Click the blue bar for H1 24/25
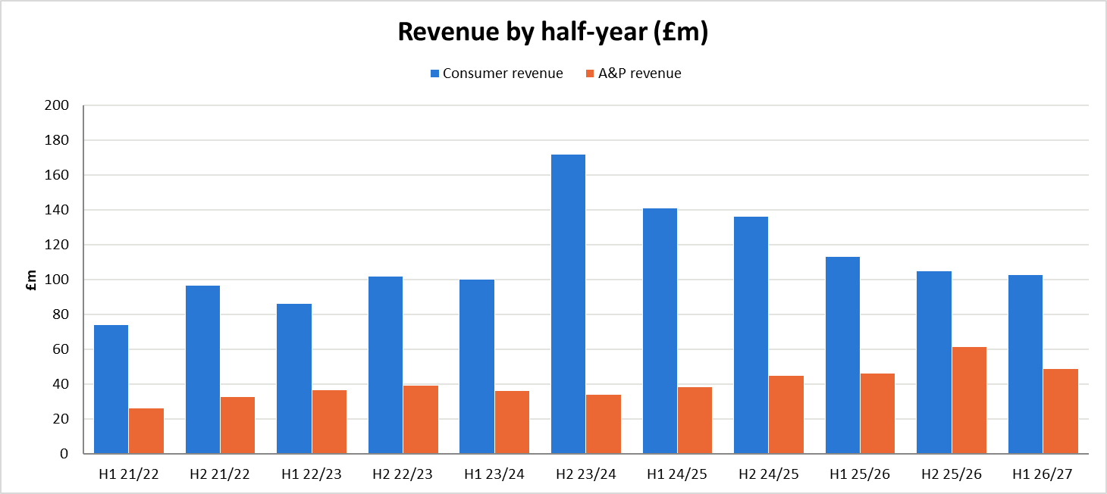Screen dimensions: 1107x494 (x=660, y=331)
